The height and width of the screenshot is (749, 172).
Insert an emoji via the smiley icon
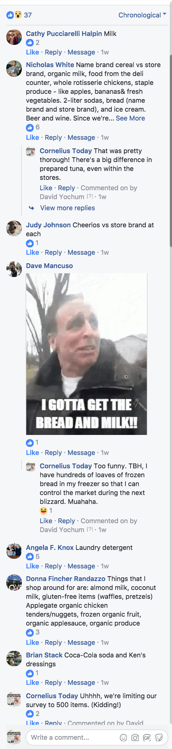click(x=124, y=738)
